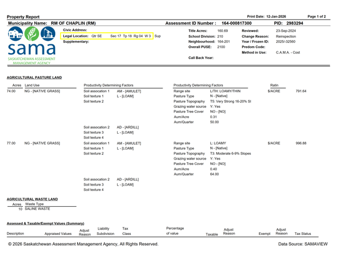This screenshot has width=339, height=262.
Task: Click the green wheat icon in SAMA logo
Action: click(31, 36)
